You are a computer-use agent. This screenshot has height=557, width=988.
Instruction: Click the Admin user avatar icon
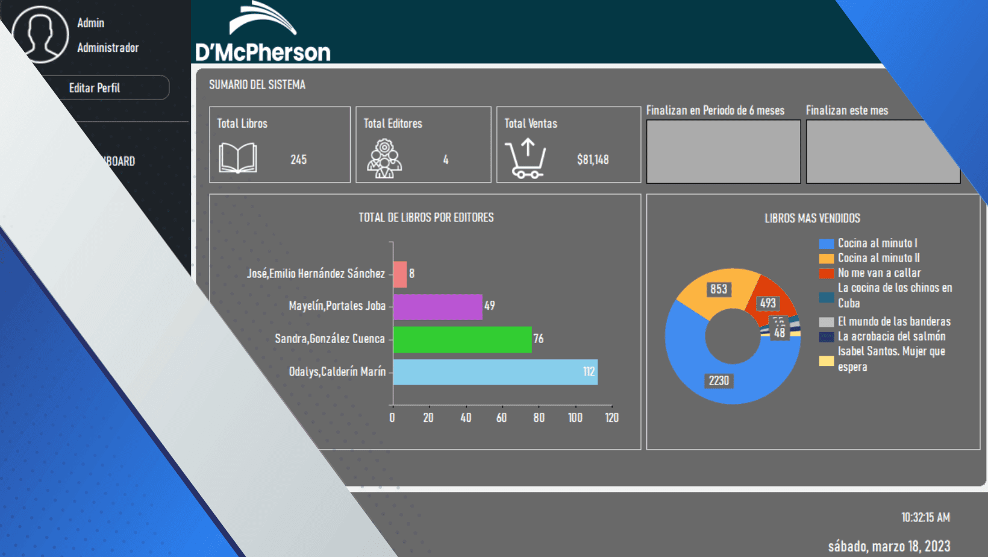pyautogui.click(x=40, y=34)
